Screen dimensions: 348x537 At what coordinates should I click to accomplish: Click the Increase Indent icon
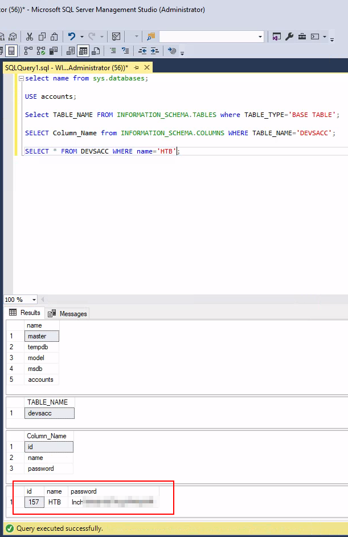click(154, 51)
